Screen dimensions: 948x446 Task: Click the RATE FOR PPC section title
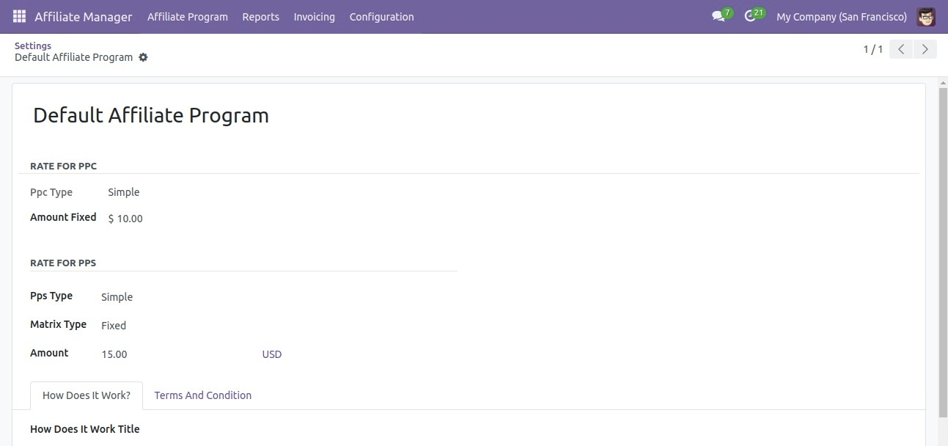[x=63, y=167]
